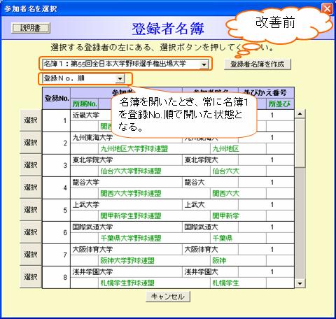
Task: Click 千葉県大学野球連盟 affiliation cell
Action: 154,238
